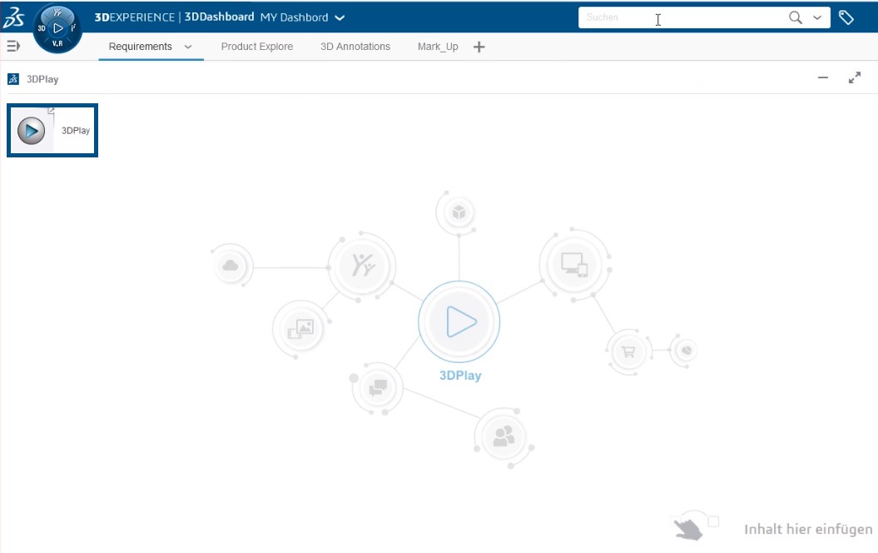Maximize the 3DPlay widget
Image resolution: width=878 pixels, height=553 pixels.
(855, 78)
